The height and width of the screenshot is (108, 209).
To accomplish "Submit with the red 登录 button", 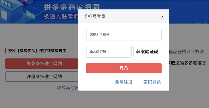I will click(124, 68).
